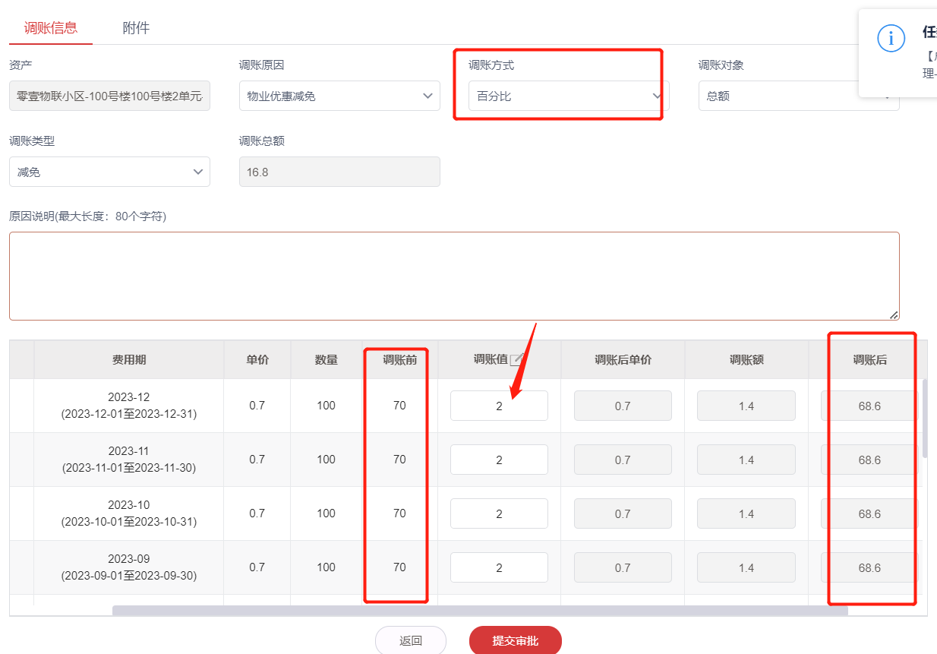The width and height of the screenshot is (937, 654).
Task: Click the 费用期 column header
Action: [129, 360]
